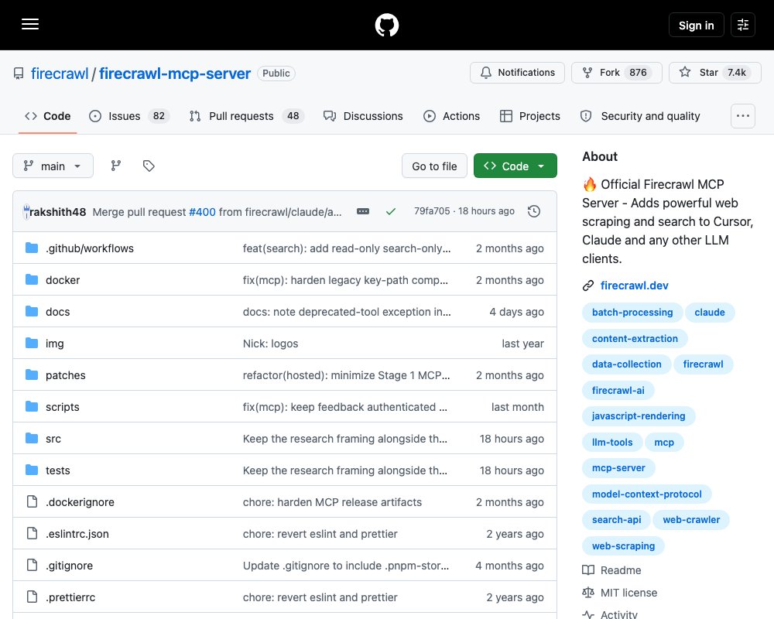
Task: Open the Pull requests tab
Action: click(x=247, y=116)
